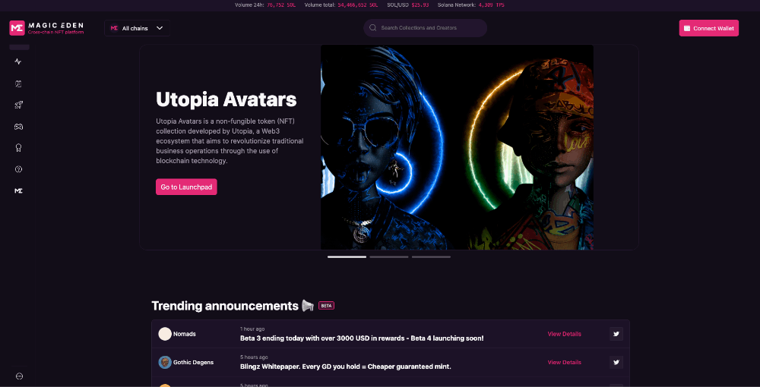Open the help question mark sidebar icon

click(19, 169)
